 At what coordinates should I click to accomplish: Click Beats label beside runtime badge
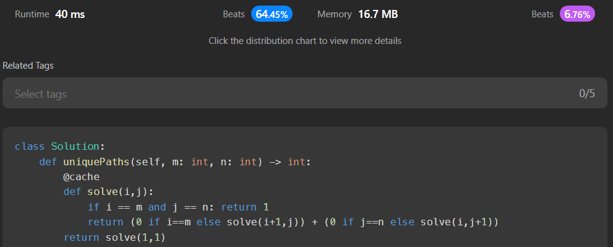pyautogui.click(x=234, y=14)
